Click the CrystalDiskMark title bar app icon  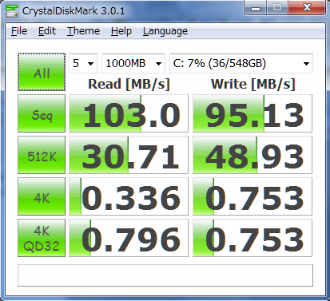point(11,11)
